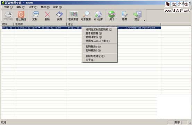The height and width of the screenshot is (125, 192).
Task: Choose 复制请求头 in context menu
Action: [99, 37]
